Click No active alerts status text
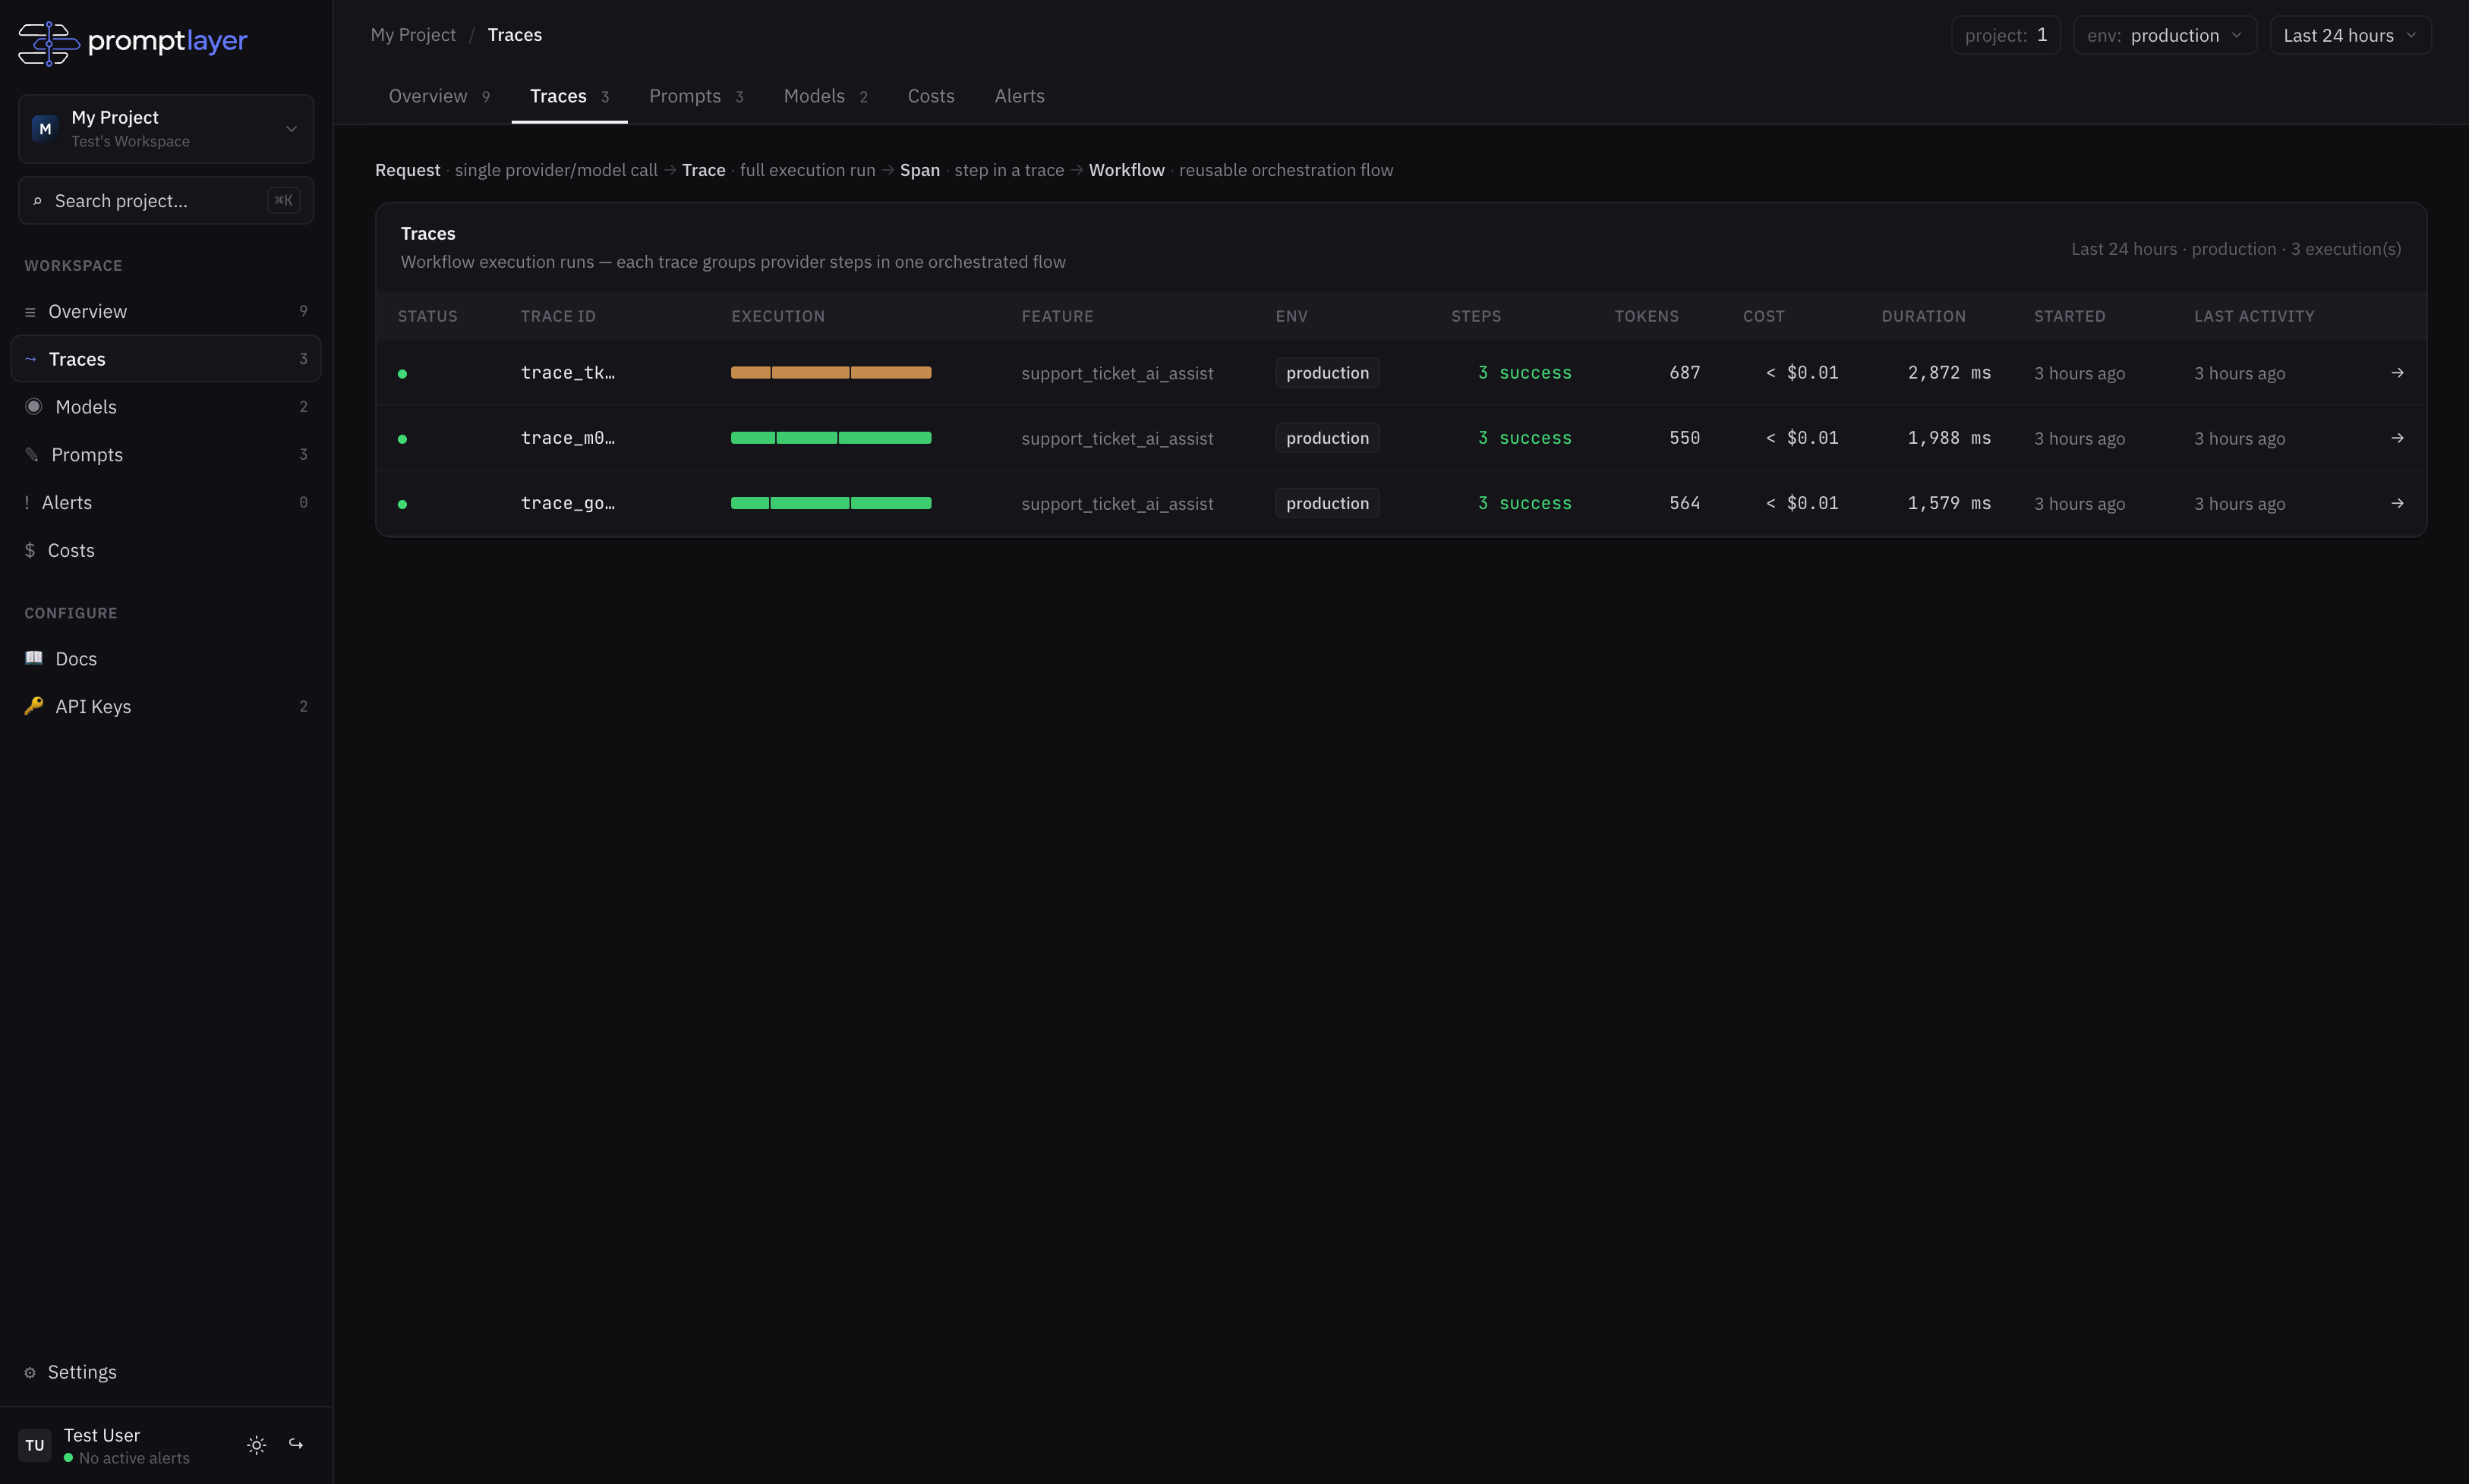Image resolution: width=2469 pixels, height=1484 pixels. tap(134, 1458)
